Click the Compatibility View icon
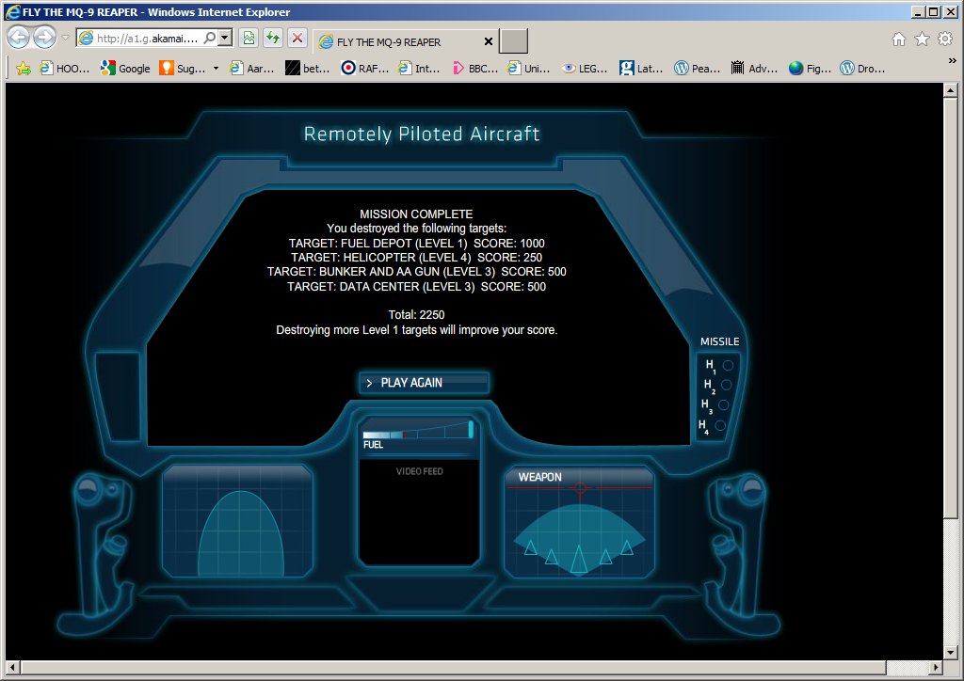Screen dimensions: 964x681 249,39
